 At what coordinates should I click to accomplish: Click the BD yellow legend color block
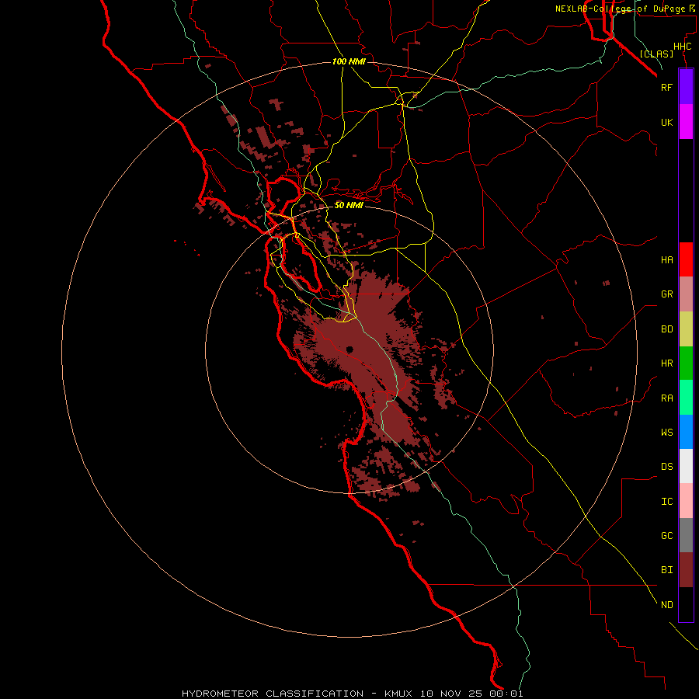tap(686, 329)
